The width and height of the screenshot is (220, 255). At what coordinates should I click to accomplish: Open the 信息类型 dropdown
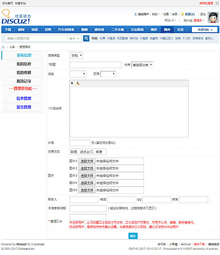pyautogui.click(x=76, y=55)
